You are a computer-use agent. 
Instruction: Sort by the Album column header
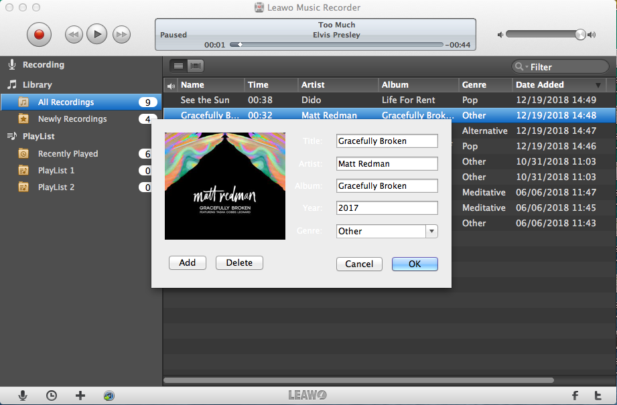419,85
